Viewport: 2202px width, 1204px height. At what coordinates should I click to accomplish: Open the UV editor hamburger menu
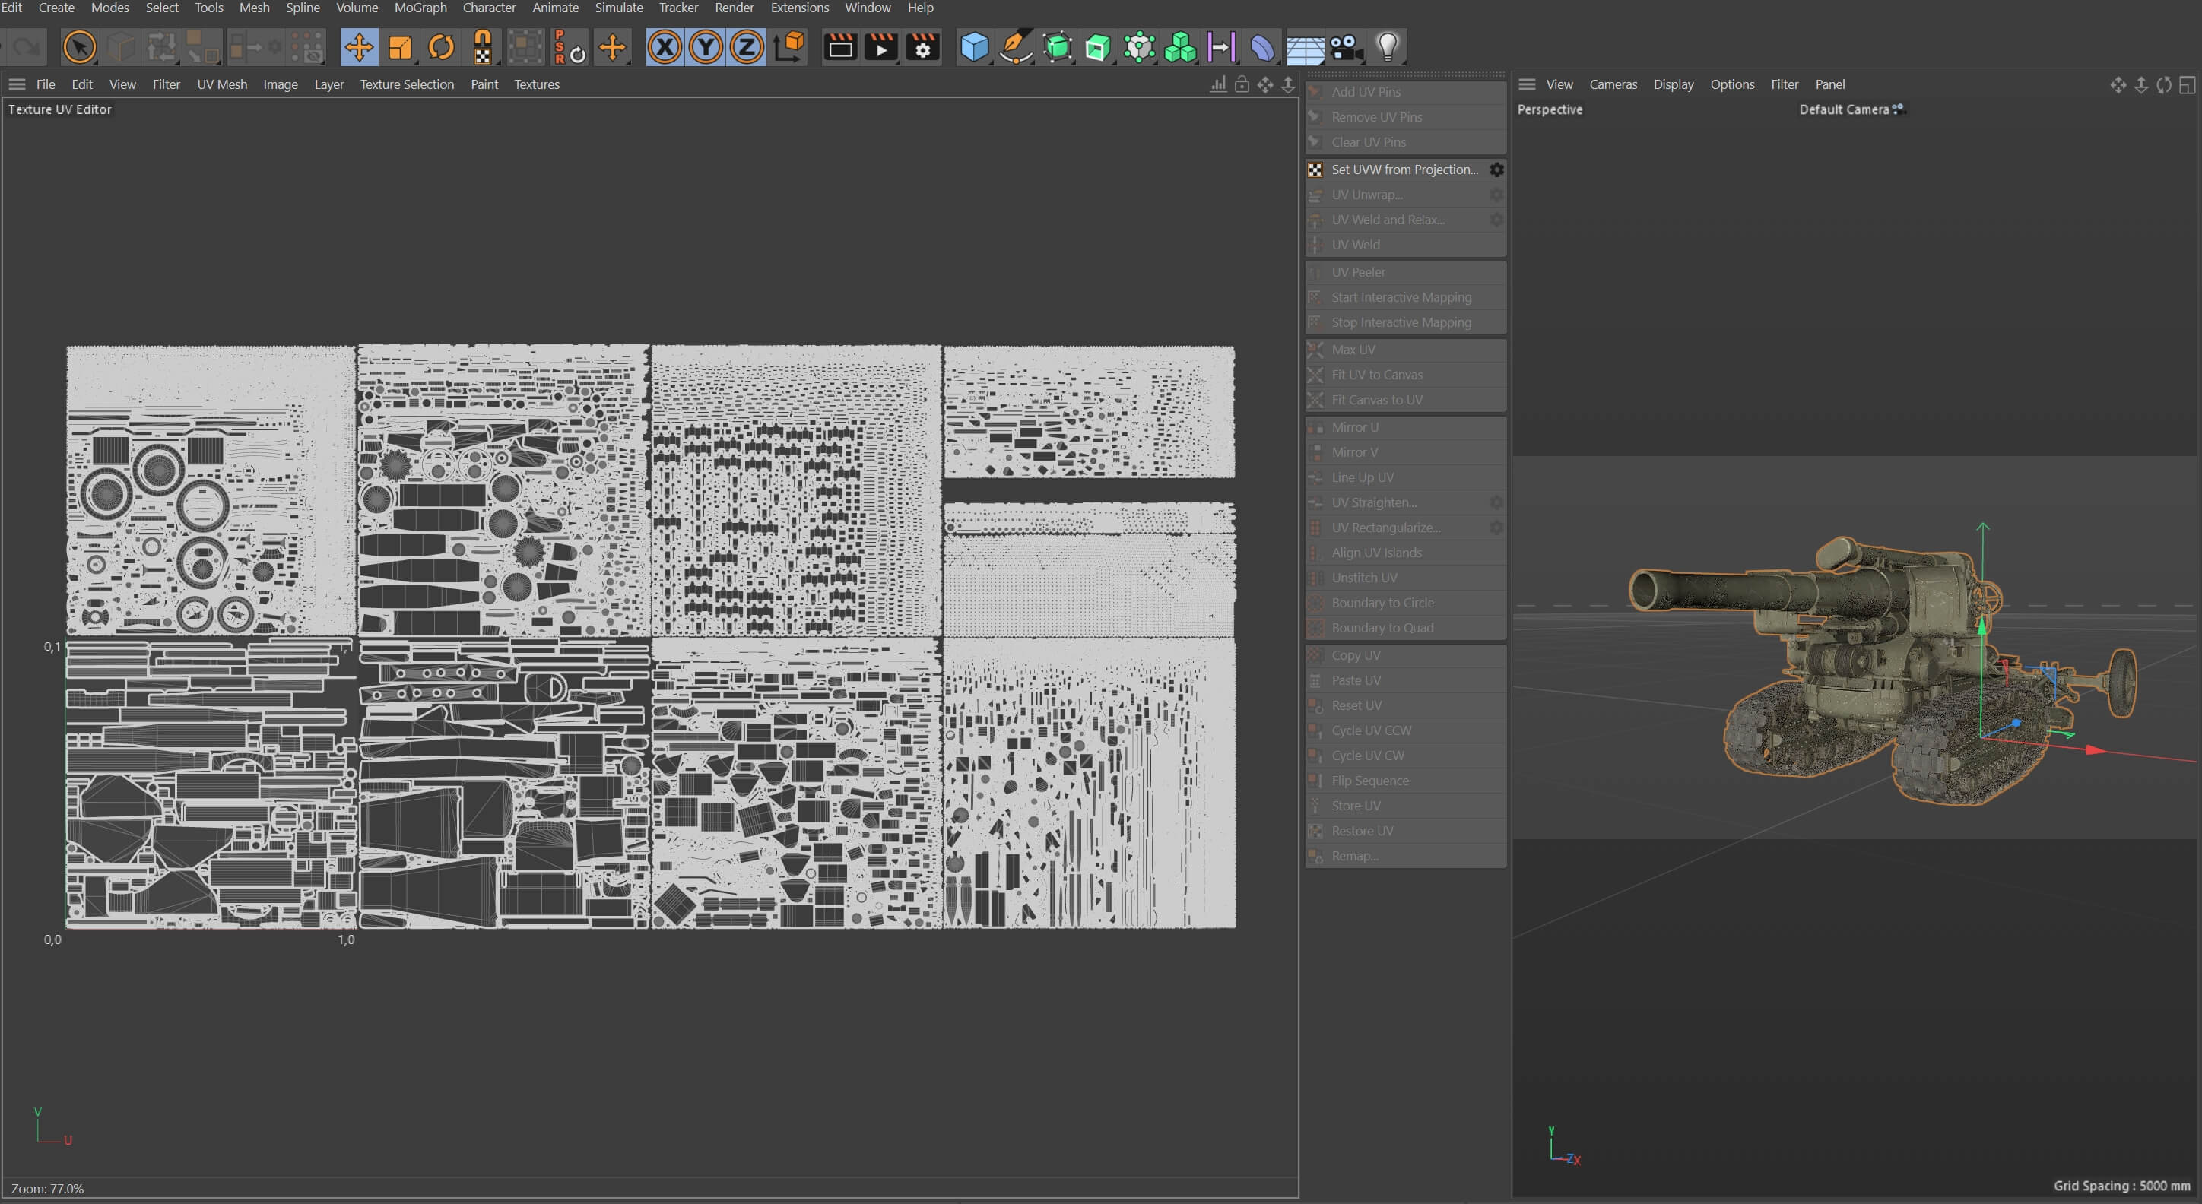tap(17, 84)
